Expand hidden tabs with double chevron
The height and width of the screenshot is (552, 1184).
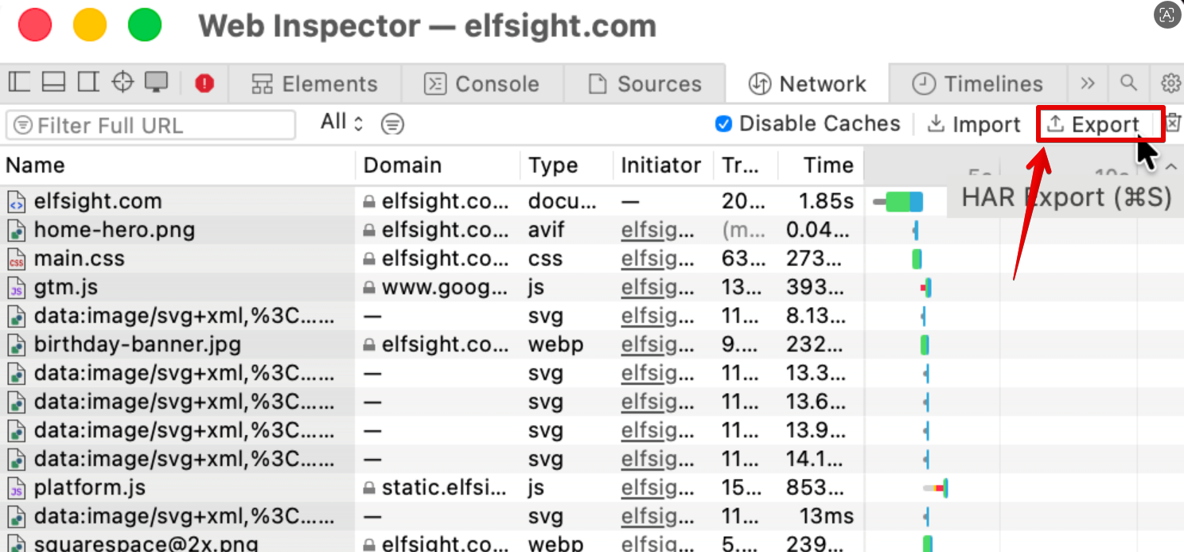coord(1088,84)
